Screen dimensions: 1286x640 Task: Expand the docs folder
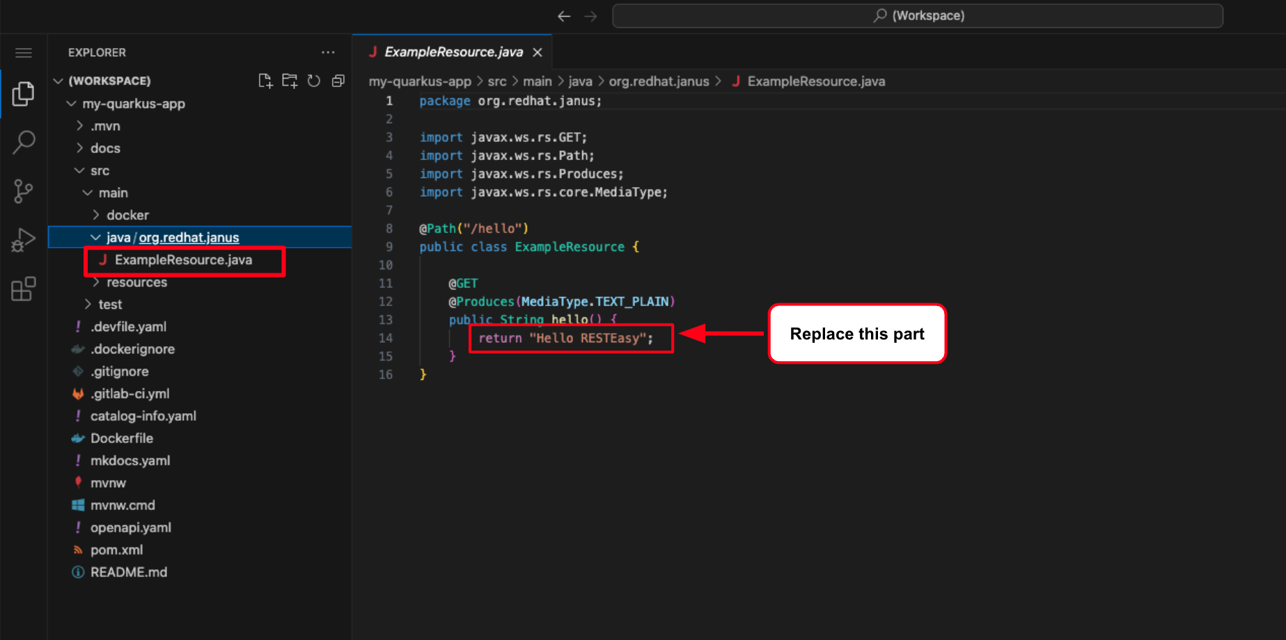(x=79, y=148)
